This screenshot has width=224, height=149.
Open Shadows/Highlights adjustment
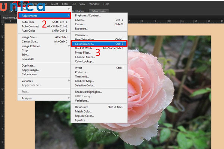pyautogui.click(x=99, y=92)
